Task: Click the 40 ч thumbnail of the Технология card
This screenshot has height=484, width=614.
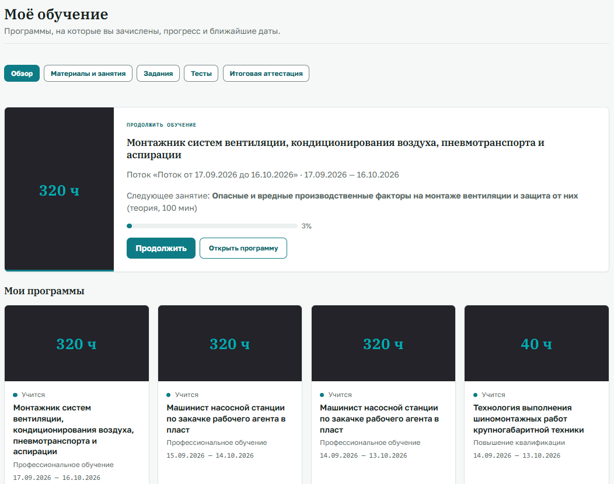Action: (536, 343)
